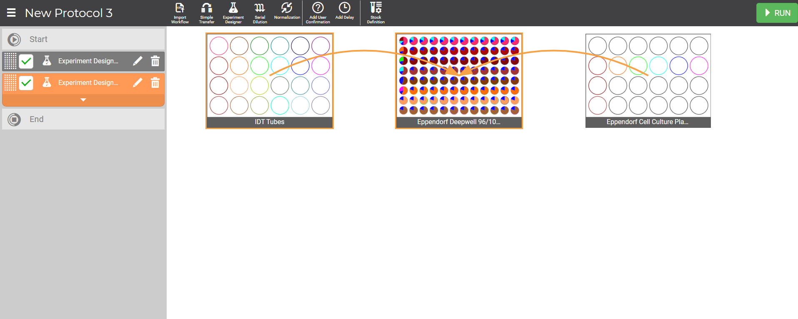Click the End step stop icon
Image resolution: width=798 pixels, height=319 pixels.
coord(14,120)
